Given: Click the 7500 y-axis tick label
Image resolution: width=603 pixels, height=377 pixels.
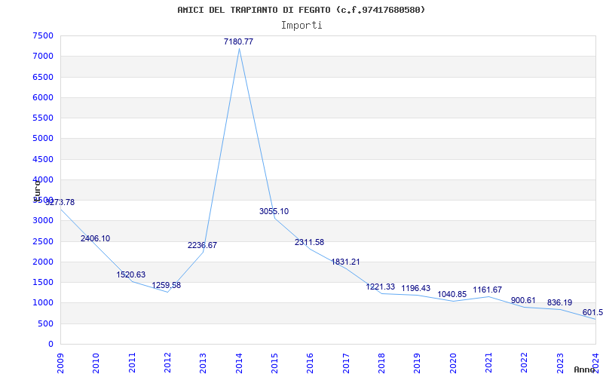Looking at the screenshot, I should pos(43,35).
